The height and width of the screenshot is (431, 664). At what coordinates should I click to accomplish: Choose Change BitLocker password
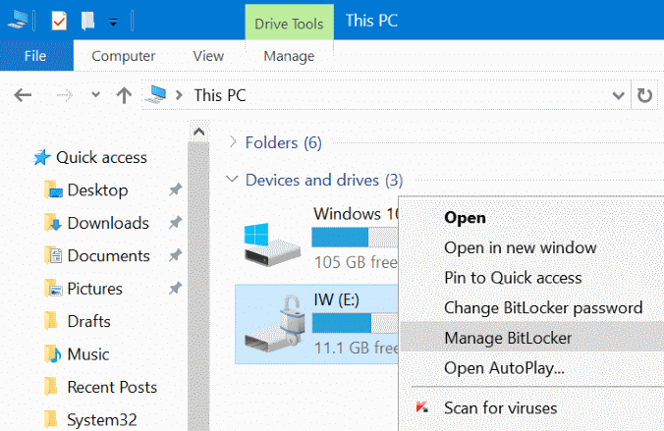click(531, 308)
